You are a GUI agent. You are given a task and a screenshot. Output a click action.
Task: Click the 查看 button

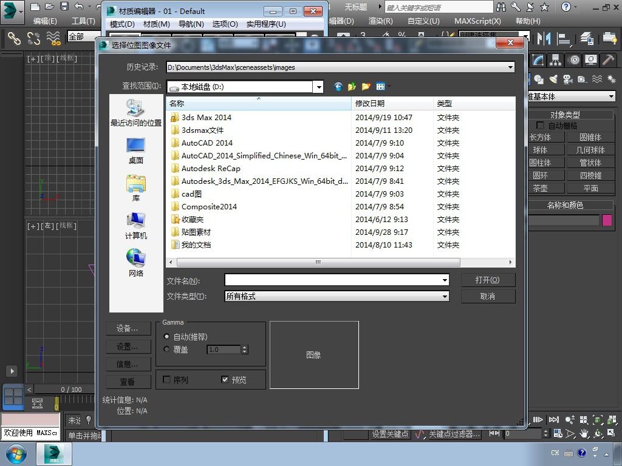pyautogui.click(x=128, y=382)
